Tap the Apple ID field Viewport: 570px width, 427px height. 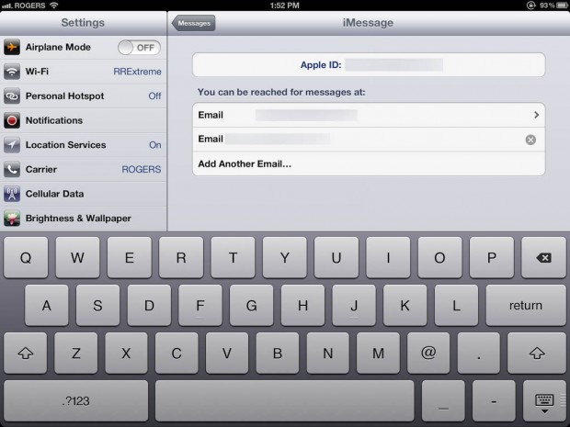coord(369,64)
